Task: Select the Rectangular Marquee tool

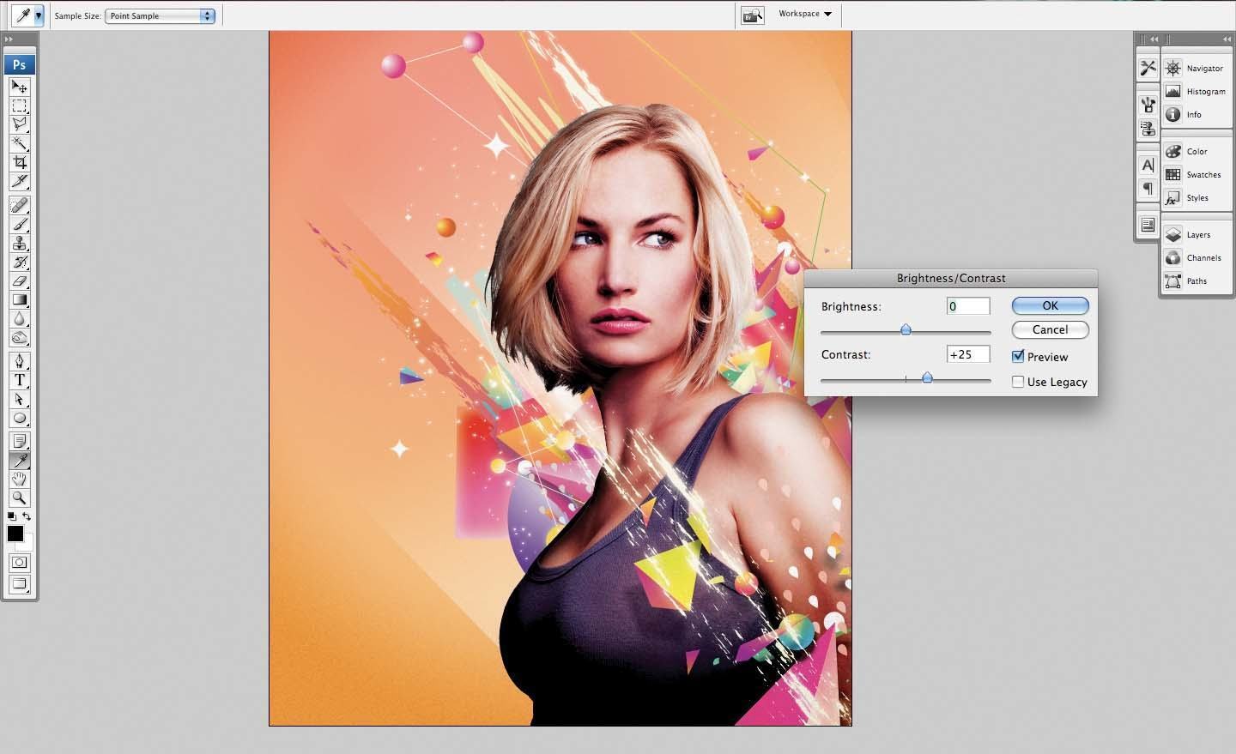Action: (19, 106)
